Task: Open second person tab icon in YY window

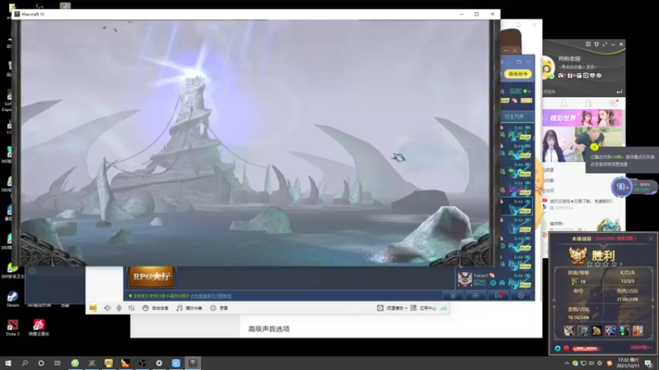Action: coord(588,103)
